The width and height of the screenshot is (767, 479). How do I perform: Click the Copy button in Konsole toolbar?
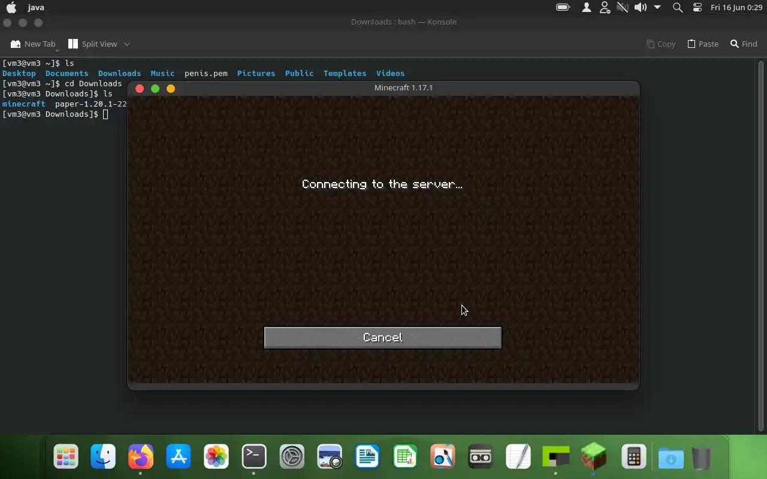coord(661,44)
